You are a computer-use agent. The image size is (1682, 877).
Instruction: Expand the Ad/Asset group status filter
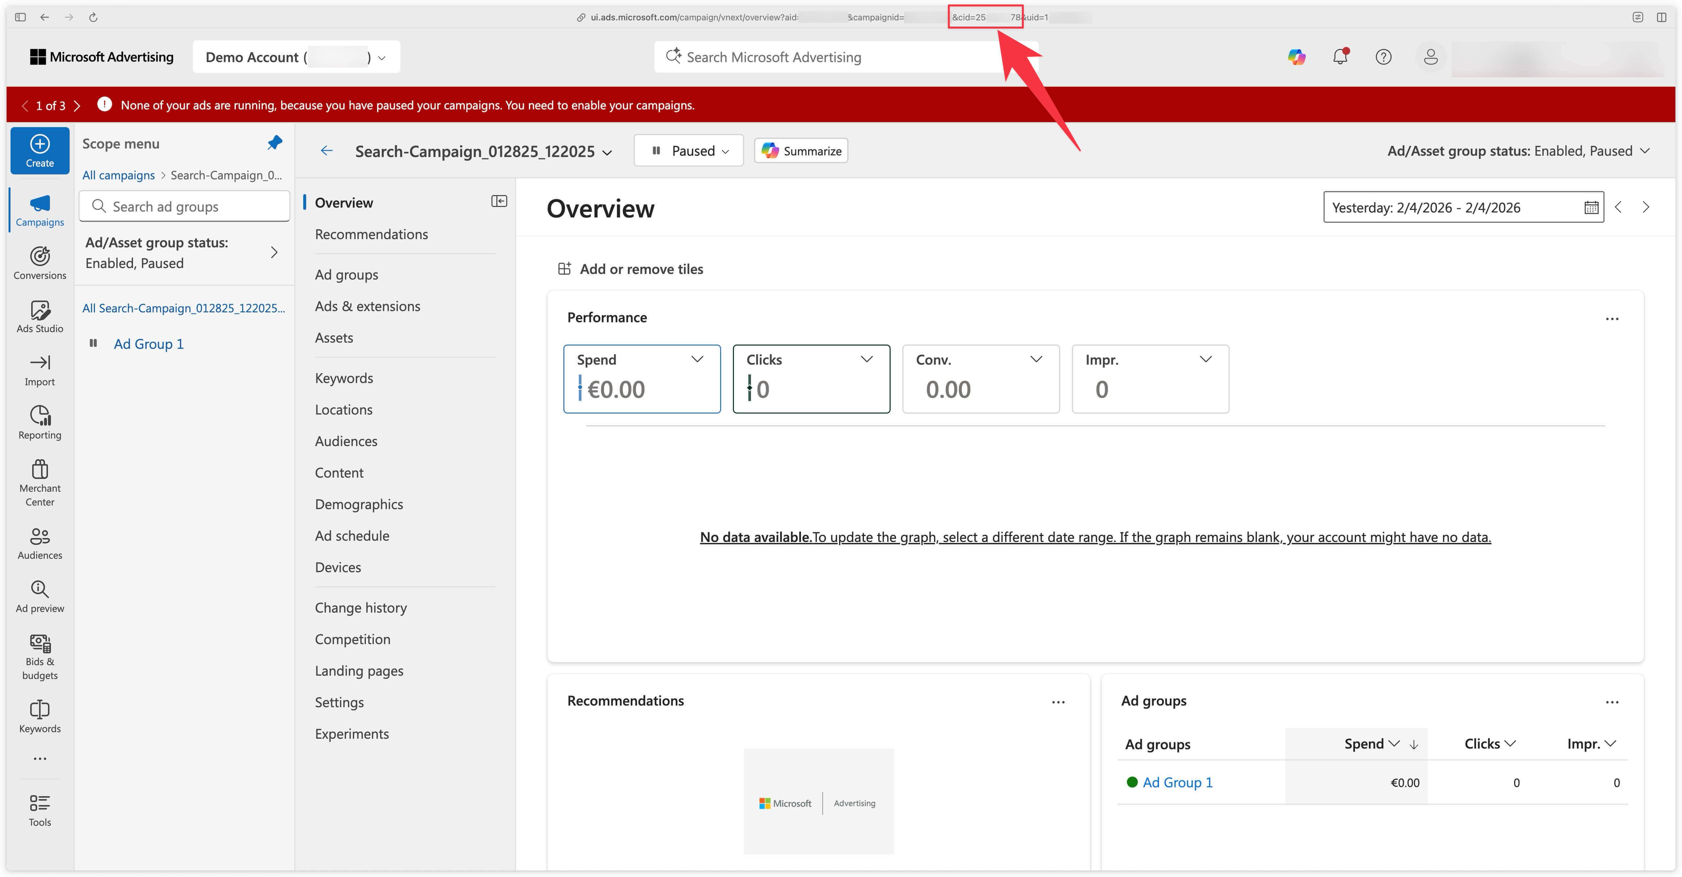[1644, 150]
